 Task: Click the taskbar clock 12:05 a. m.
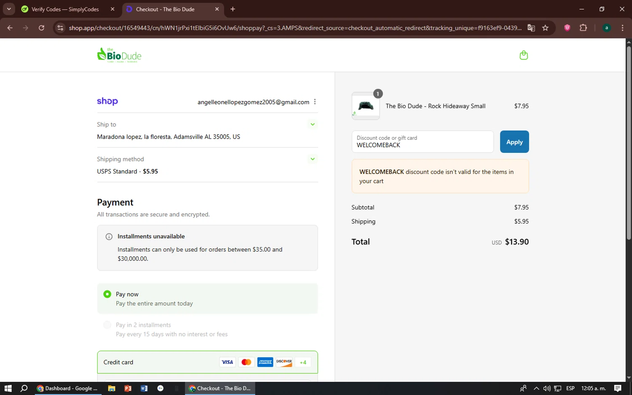click(593, 388)
